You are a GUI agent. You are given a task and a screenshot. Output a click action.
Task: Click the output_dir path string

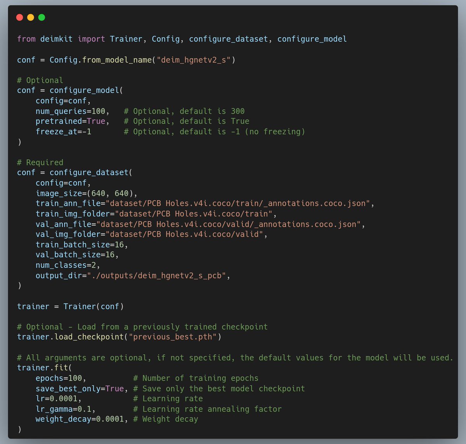(156, 275)
